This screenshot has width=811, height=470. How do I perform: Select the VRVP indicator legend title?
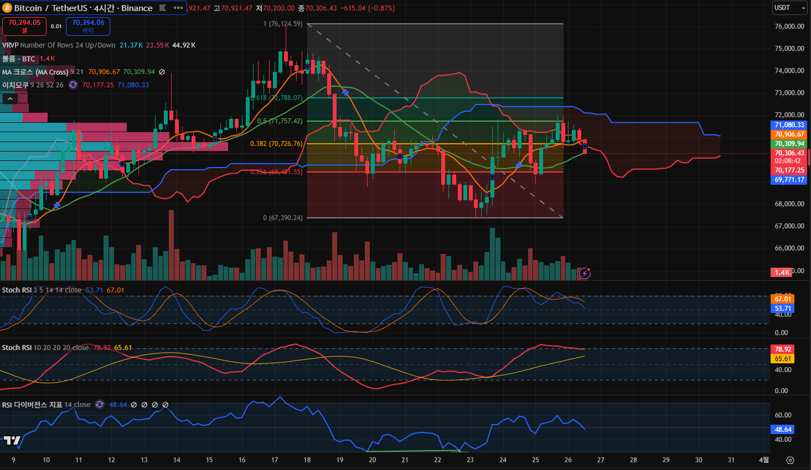[x=10, y=45]
